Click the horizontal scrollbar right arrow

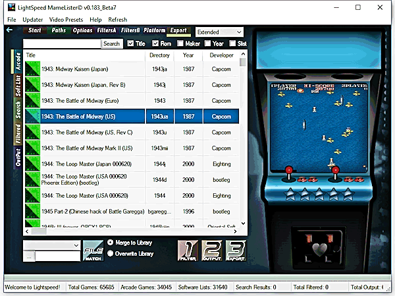(x=235, y=231)
